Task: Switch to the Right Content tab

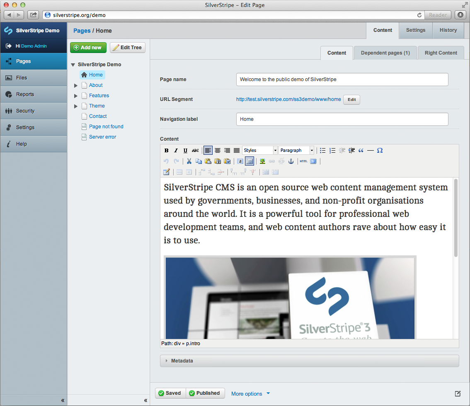Action: tap(441, 53)
